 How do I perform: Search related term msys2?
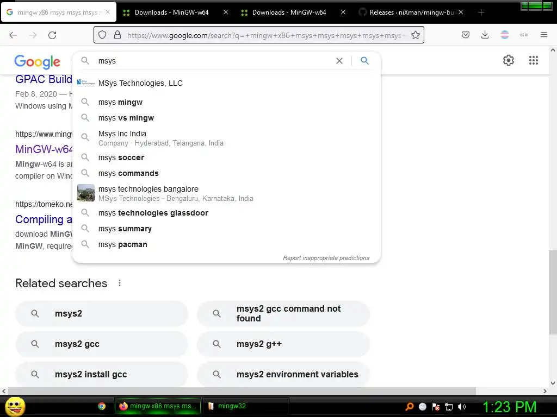click(x=102, y=313)
